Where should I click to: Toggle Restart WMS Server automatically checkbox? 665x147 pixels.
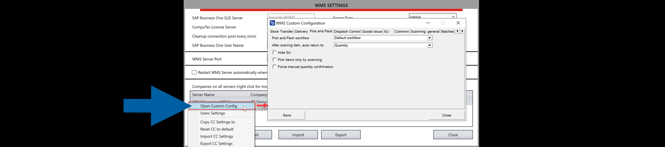[194, 72]
